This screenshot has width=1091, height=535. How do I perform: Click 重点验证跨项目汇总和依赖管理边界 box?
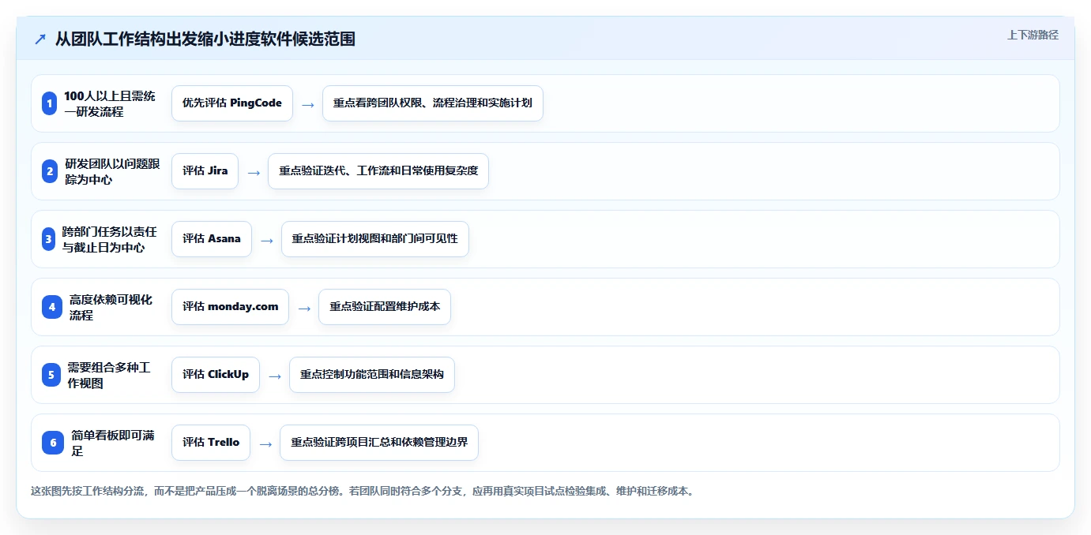[379, 443]
